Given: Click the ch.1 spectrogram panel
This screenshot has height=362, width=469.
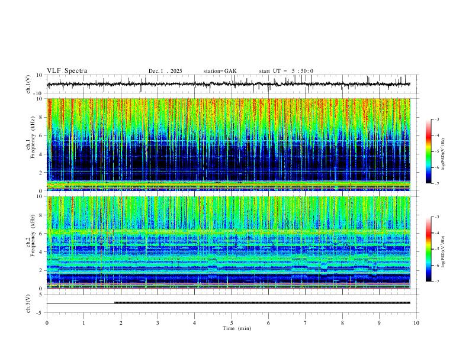Looking at the screenshot, I should click(x=229, y=144).
